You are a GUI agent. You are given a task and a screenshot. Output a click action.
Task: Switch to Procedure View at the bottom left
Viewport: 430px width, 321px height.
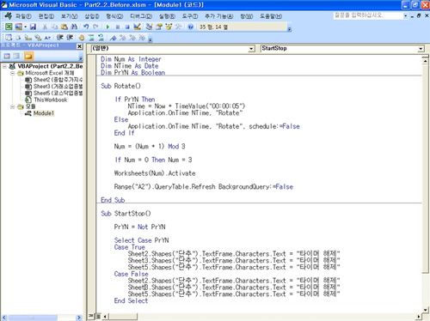click(x=91, y=316)
